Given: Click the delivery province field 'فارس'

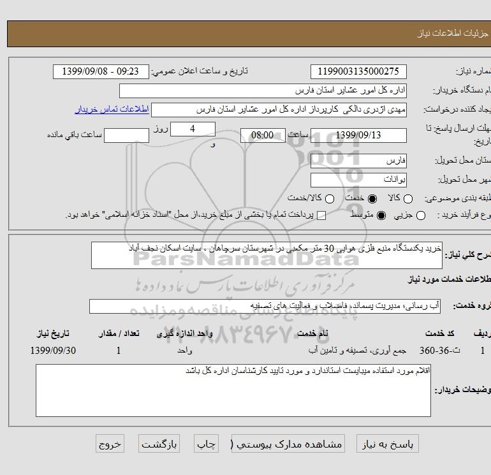Looking at the screenshot, I should pyautogui.click(x=358, y=161).
